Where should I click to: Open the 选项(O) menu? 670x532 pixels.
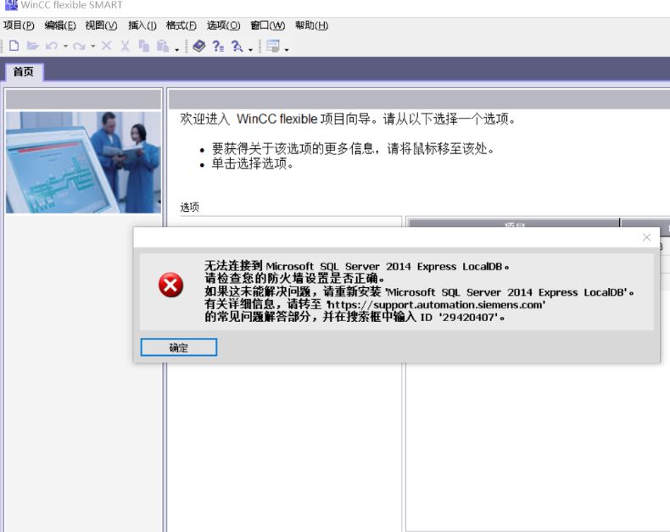224,25
